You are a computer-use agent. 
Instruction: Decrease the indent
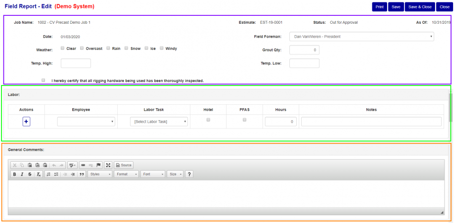click(65, 174)
